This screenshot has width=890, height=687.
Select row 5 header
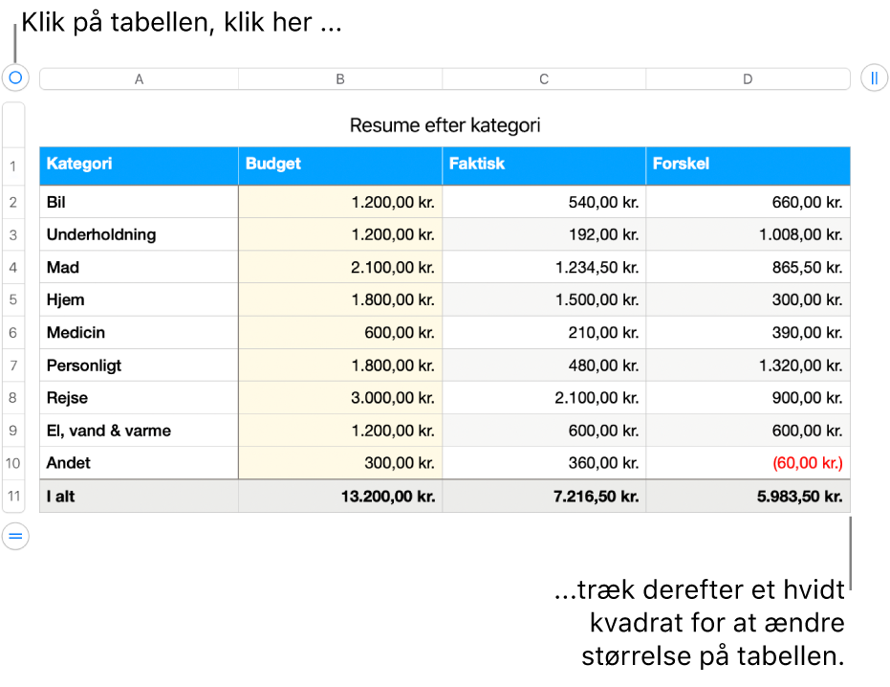coord(13,299)
